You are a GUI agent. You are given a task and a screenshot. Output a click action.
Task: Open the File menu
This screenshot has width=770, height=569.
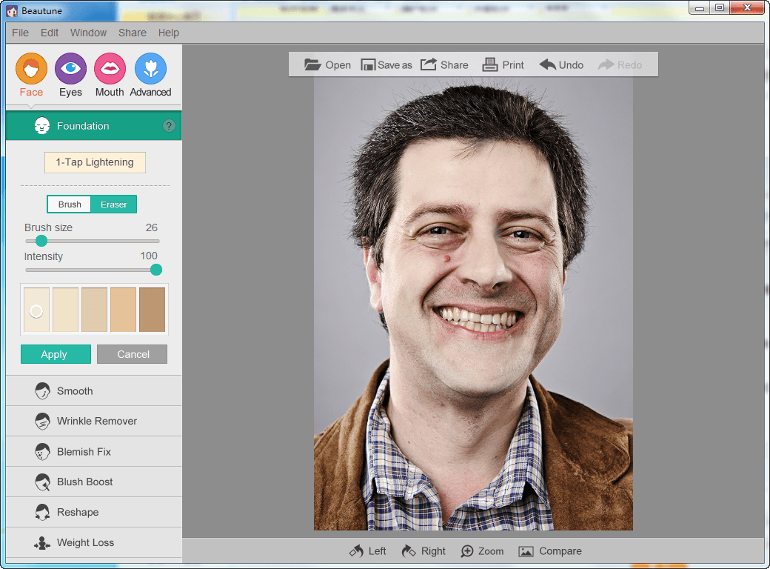click(21, 33)
